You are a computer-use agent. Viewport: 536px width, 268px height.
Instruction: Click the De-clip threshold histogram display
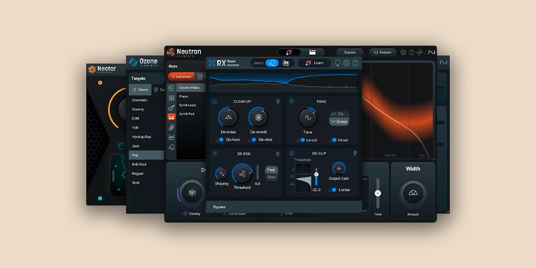[303, 177]
